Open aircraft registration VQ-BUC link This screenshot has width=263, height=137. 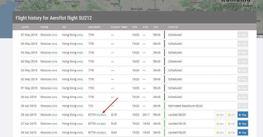101,115
